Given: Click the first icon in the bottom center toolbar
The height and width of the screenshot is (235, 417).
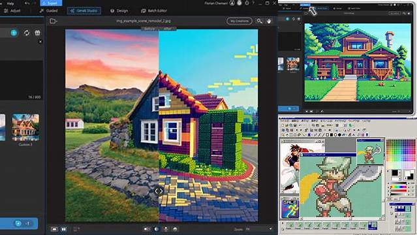Looking at the screenshot, I should (147, 229).
